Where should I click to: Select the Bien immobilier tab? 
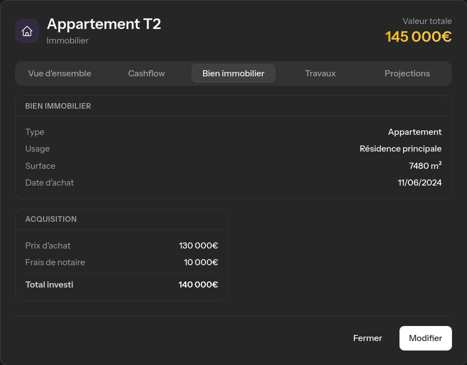click(x=233, y=73)
